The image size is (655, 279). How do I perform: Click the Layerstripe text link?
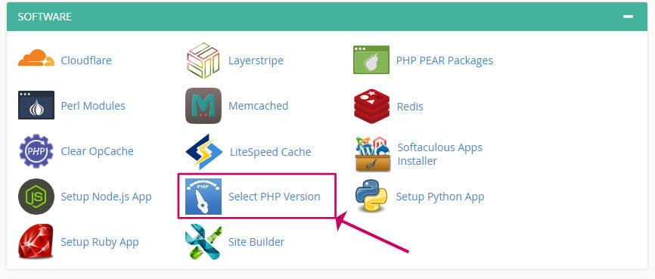click(x=256, y=60)
